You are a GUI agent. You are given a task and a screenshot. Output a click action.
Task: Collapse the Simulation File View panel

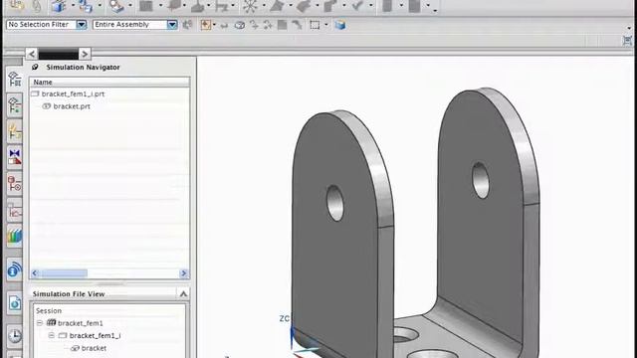pos(183,294)
